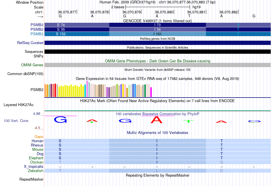
Task: Click the Scale label on the left
Action: click(x=39, y=7)
